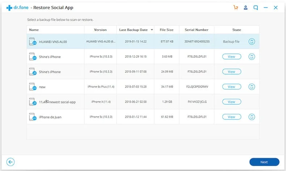The height and width of the screenshot is (171, 286).
Task: Delete Shine's iPhone 3.63 MB backup
Action: tap(252, 57)
